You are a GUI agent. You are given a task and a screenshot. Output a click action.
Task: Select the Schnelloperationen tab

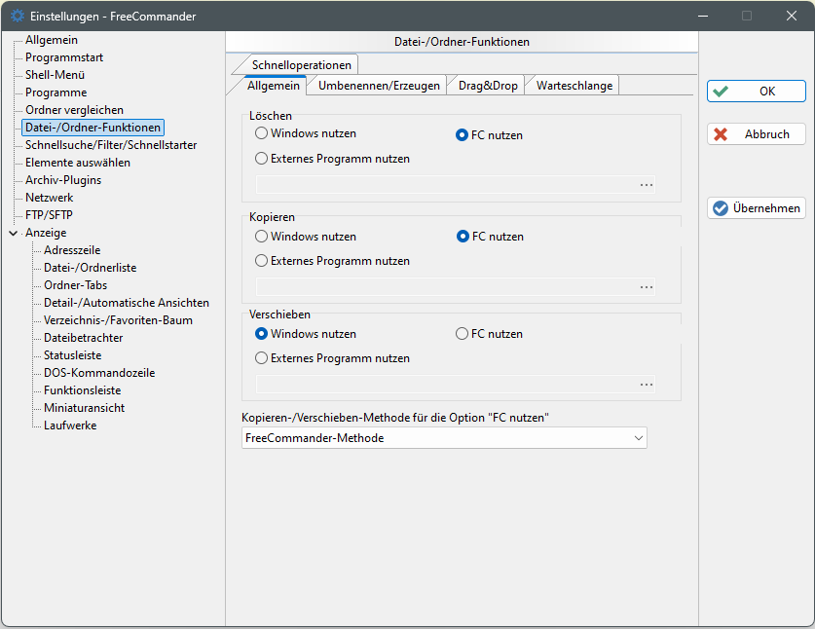click(301, 64)
